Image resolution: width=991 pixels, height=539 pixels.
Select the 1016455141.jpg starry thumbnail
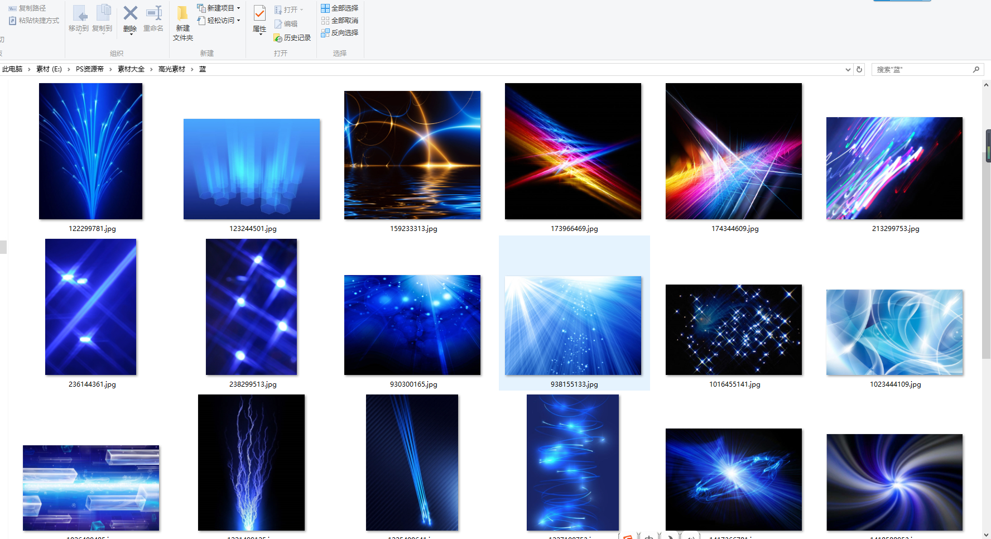click(734, 330)
